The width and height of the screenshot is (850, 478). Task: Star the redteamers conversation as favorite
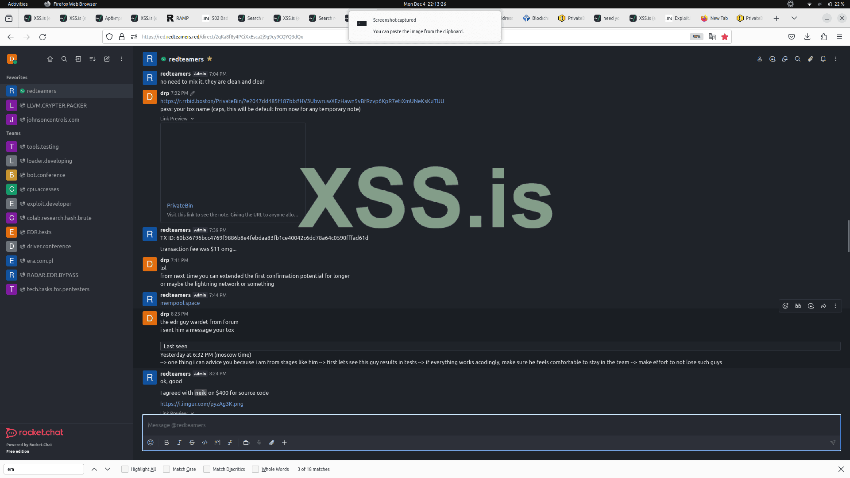tap(210, 59)
